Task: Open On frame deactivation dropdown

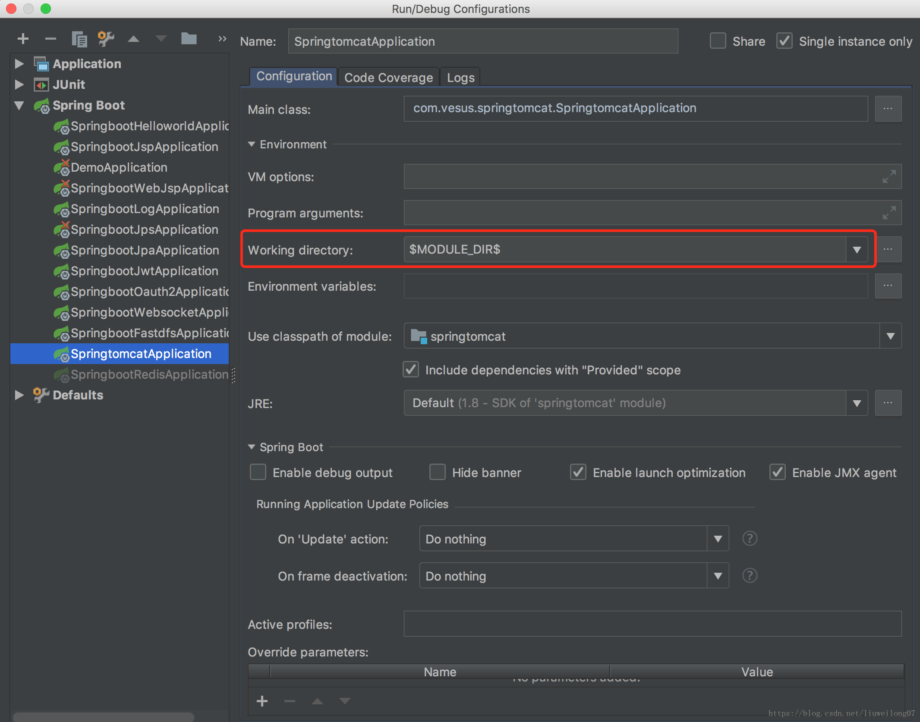Action: 718,575
